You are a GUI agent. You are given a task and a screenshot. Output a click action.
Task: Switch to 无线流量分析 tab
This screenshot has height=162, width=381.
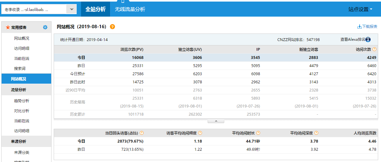point(130,9)
